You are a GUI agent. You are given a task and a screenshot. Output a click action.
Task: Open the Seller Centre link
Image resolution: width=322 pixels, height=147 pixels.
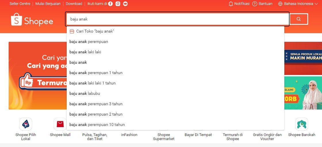click(20, 4)
